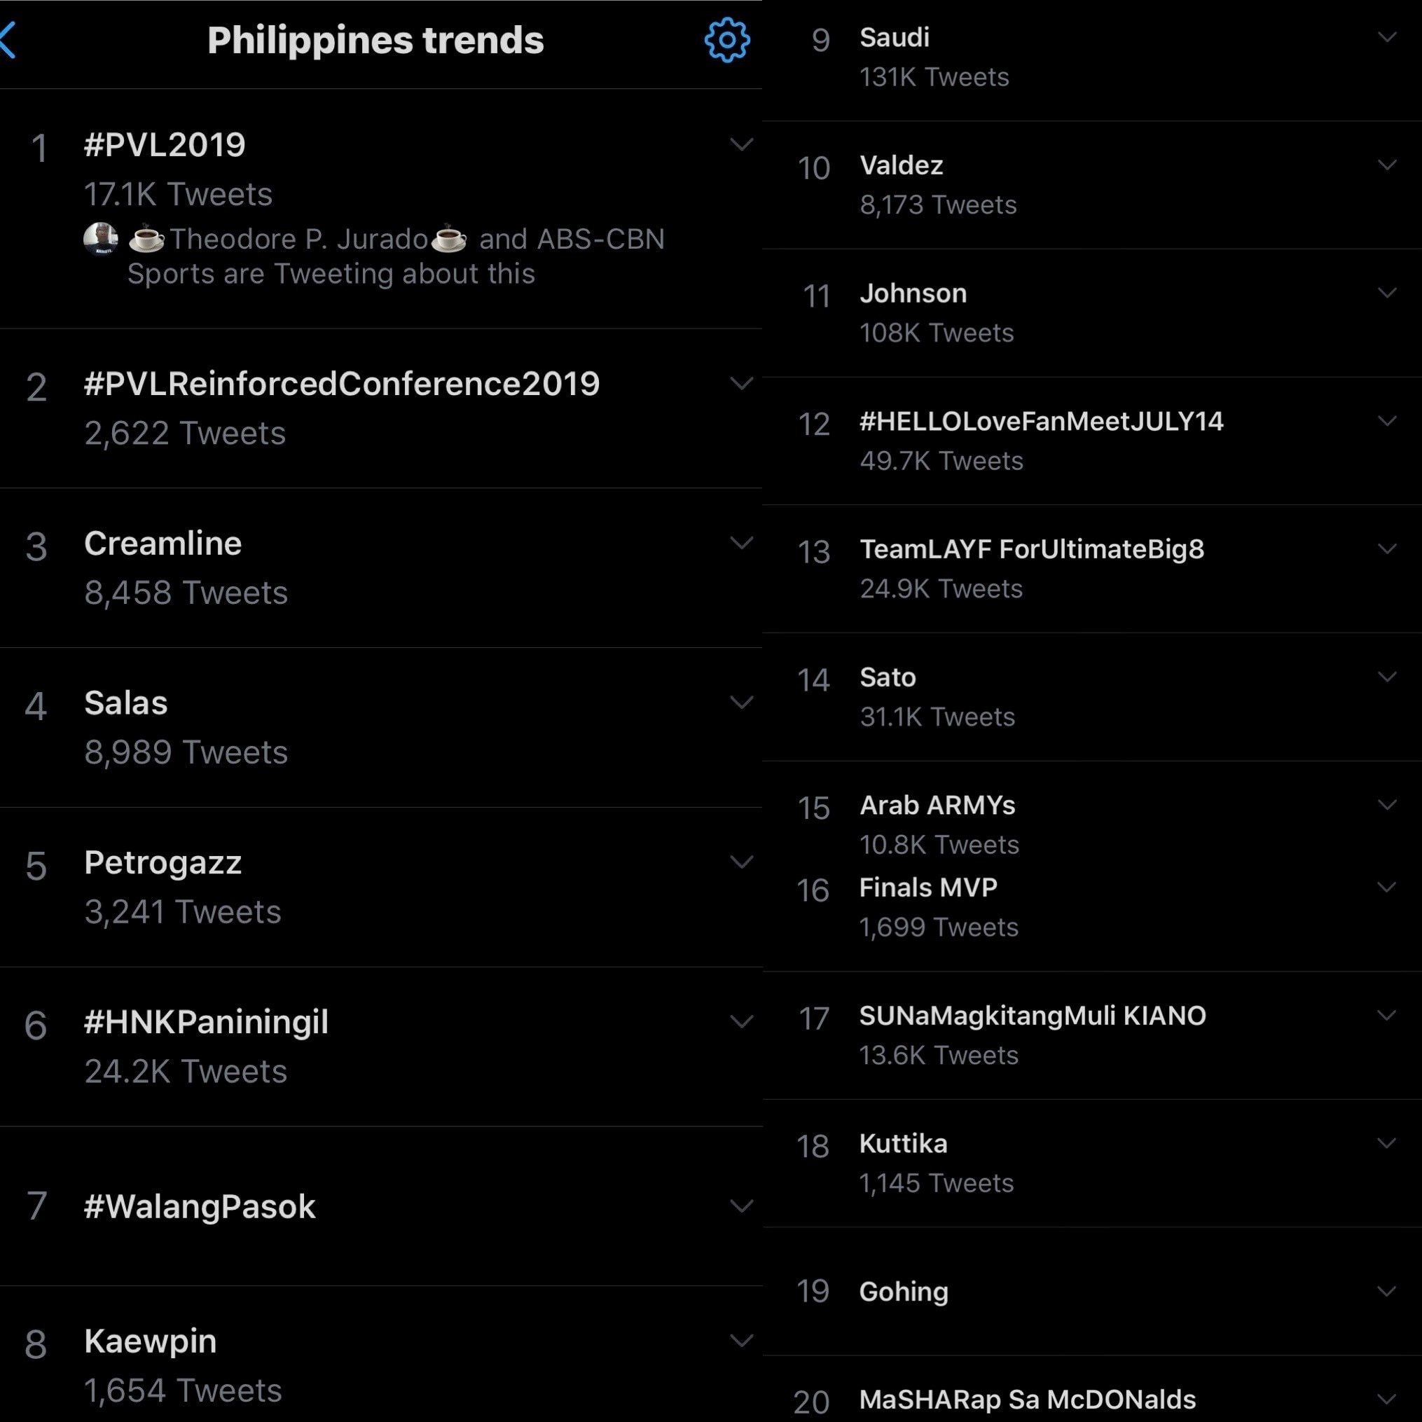Image resolution: width=1422 pixels, height=1422 pixels.
Task: Open the trends settings gear icon
Action: pos(726,40)
